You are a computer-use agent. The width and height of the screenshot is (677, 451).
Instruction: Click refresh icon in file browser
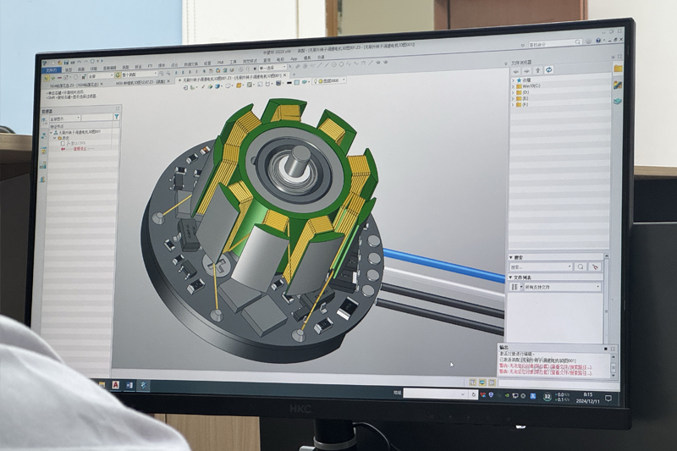tap(548, 69)
